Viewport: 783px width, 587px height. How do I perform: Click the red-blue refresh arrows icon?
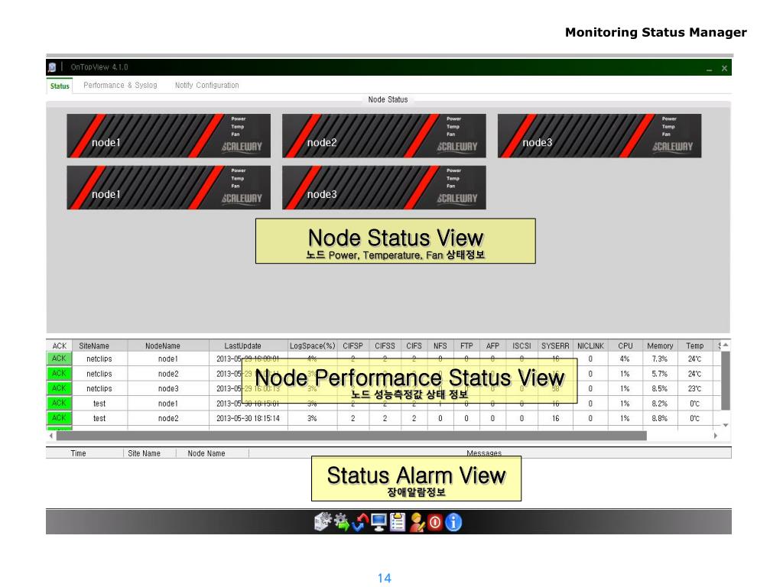coord(360,523)
